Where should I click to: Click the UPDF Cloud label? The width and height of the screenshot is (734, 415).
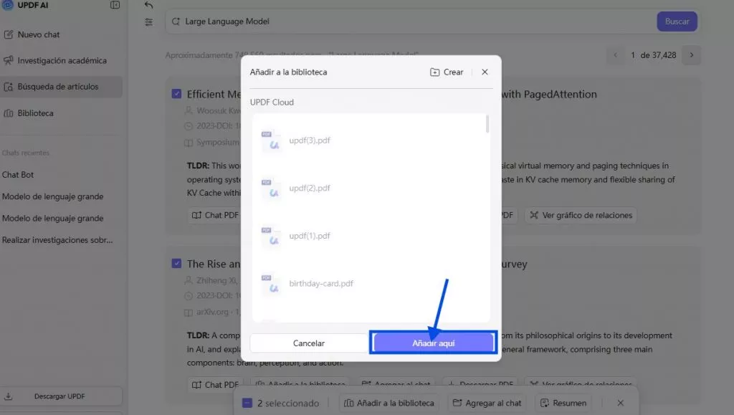pyautogui.click(x=272, y=102)
